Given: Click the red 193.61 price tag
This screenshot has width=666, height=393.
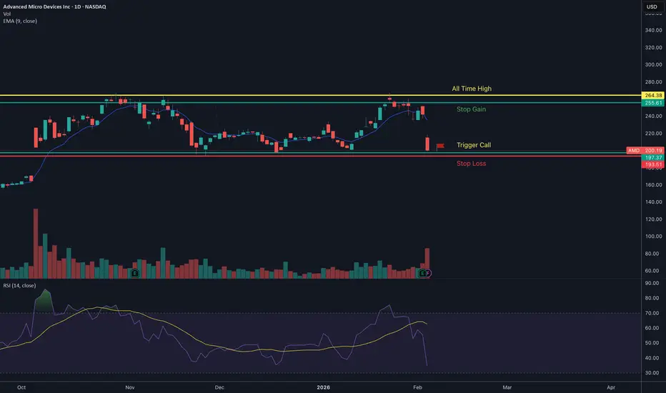Looking at the screenshot, I should point(653,164).
